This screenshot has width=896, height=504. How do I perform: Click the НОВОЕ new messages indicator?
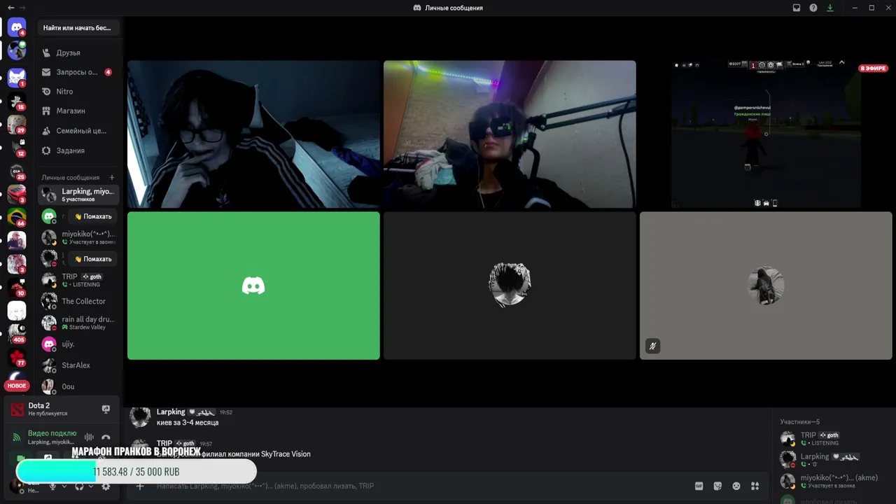click(17, 386)
